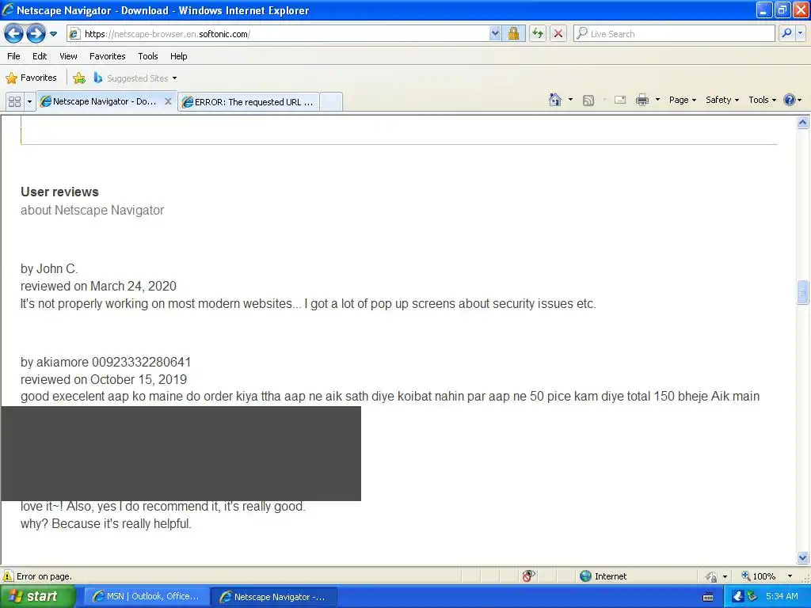Click reviewer 'by akiamore 00923332280641'
Viewport: 811px width, 608px height.
[105, 362]
